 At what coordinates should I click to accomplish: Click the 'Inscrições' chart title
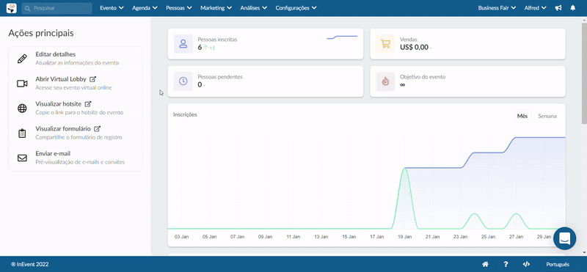click(185, 114)
